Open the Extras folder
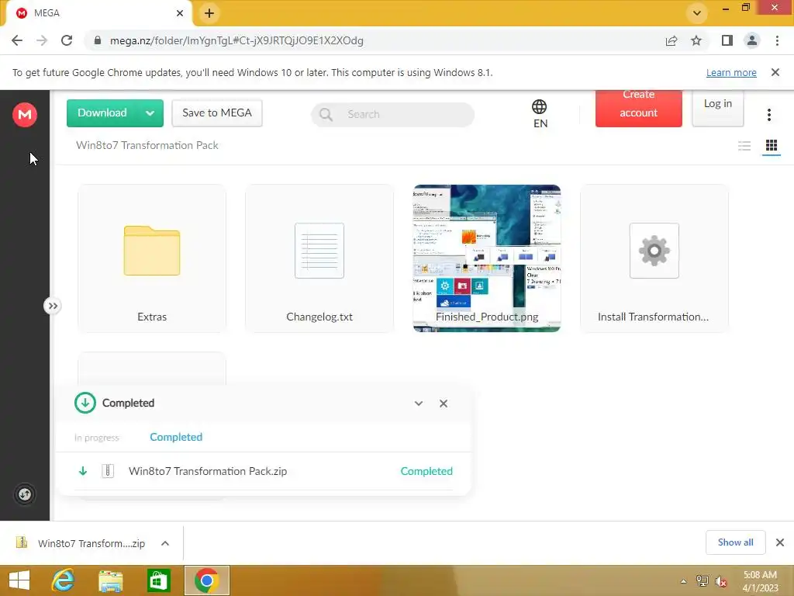The width and height of the screenshot is (794, 596). tap(152, 258)
